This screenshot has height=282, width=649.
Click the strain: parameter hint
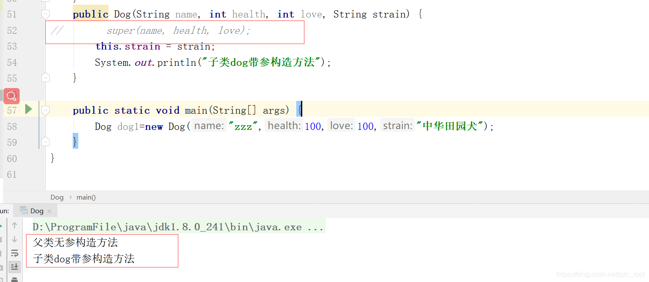[398, 126]
